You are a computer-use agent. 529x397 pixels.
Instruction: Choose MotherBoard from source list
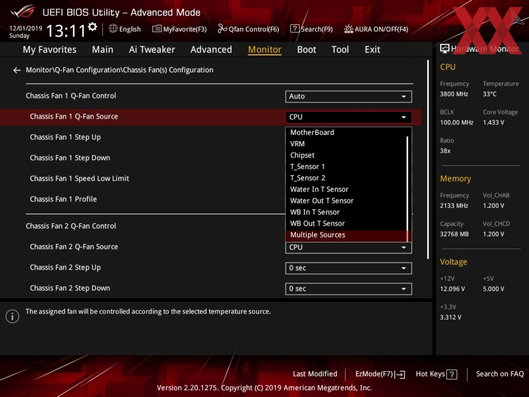coord(346,132)
